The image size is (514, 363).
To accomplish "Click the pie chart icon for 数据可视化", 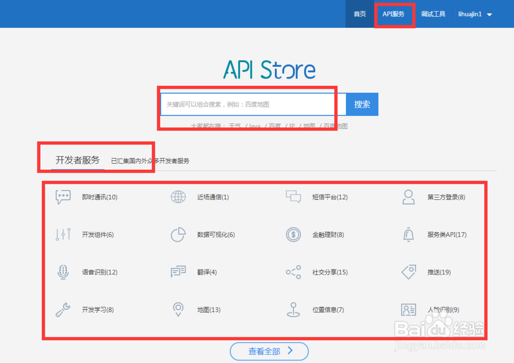I will pyautogui.click(x=178, y=234).
